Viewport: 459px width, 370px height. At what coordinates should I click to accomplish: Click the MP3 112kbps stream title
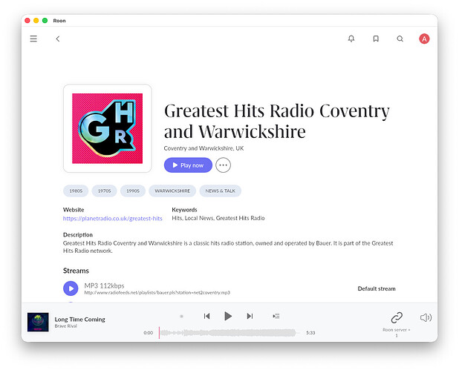tap(104, 285)
